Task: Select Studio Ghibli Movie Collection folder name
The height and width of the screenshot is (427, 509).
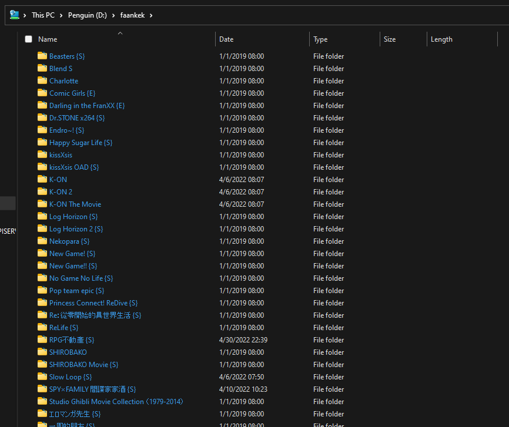Action: 116,402
